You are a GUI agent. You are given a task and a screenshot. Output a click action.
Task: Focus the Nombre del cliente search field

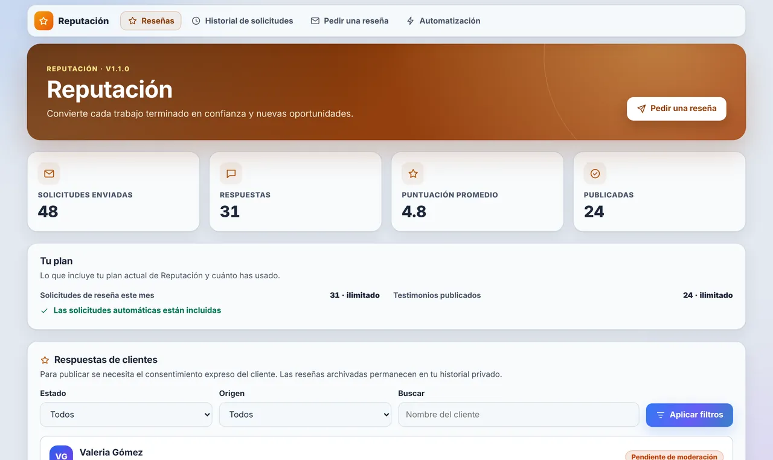(x=519, y=415)
